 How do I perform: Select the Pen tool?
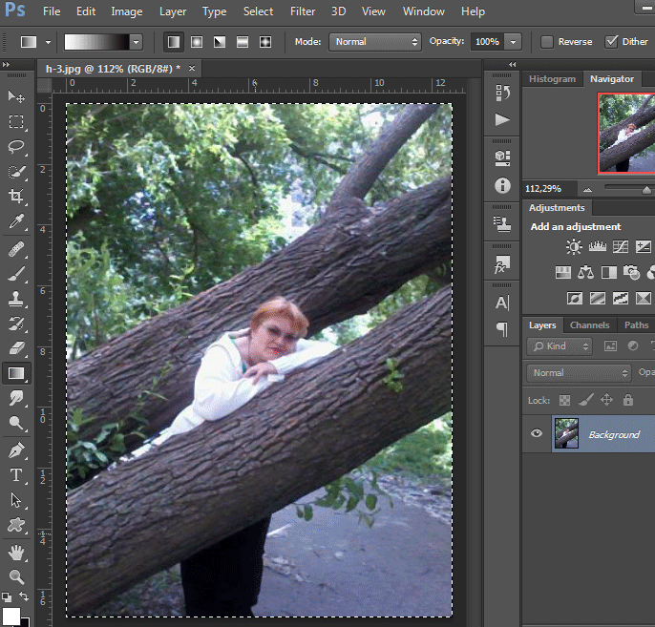(16, 449)
